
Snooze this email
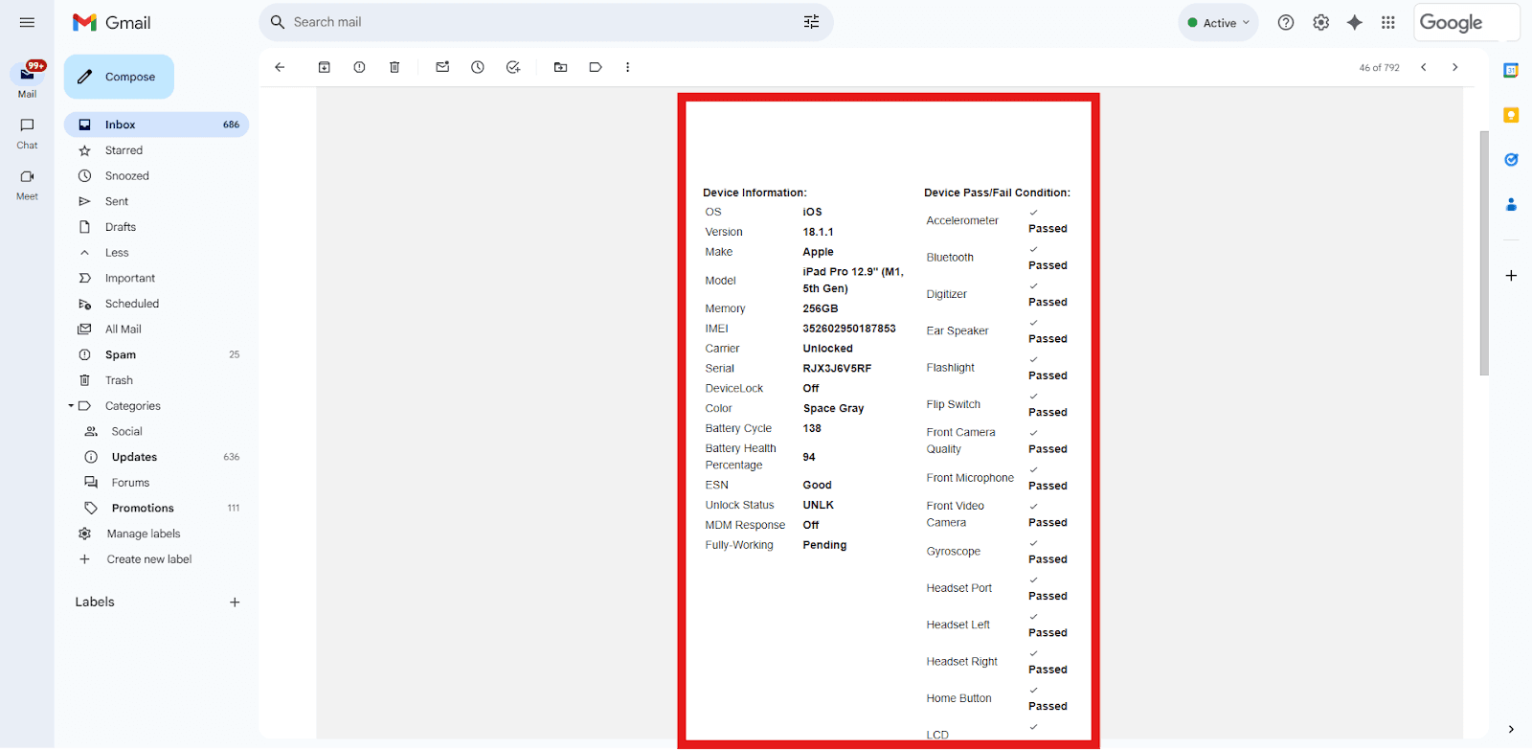478,67
